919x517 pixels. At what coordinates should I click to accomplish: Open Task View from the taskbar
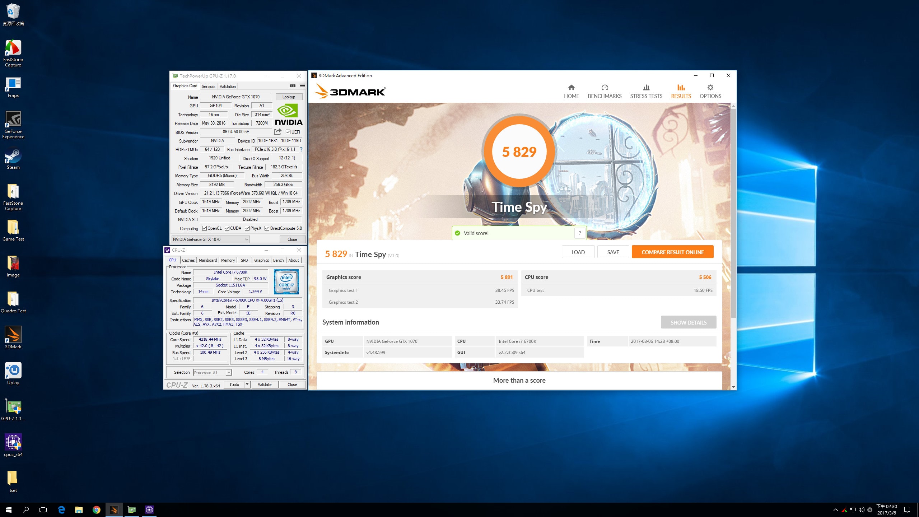[x=43, y=509]
